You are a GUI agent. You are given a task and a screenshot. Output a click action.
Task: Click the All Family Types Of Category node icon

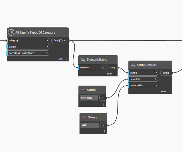pyautogui.click(x=11, y=32)
